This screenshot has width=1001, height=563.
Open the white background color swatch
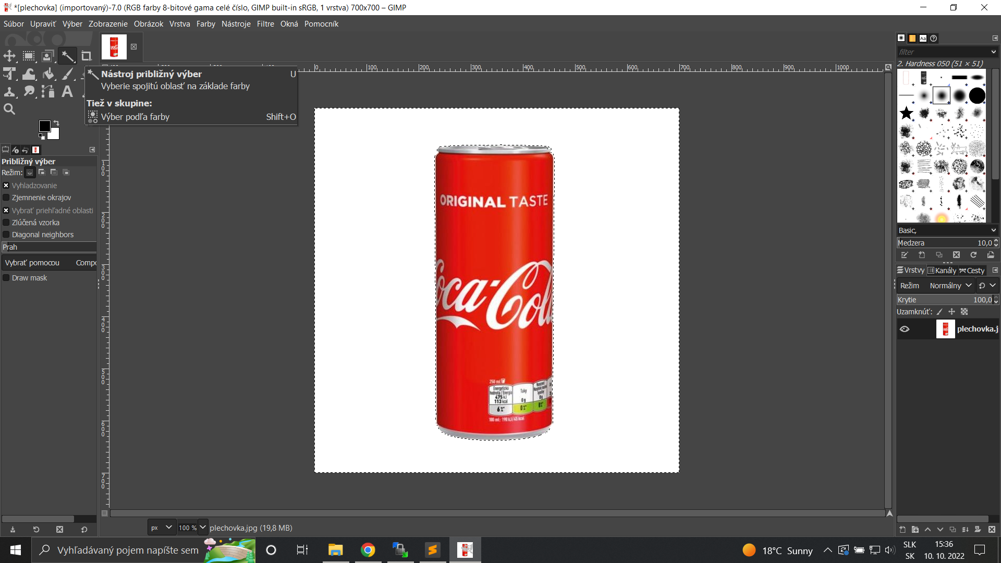[54, 134]
